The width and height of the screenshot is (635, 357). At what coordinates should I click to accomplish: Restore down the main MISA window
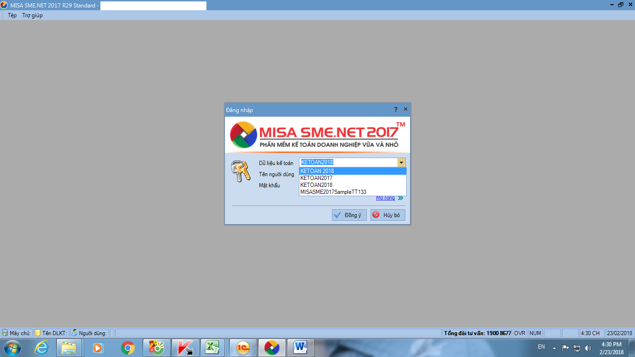click(x=620, y=5)
